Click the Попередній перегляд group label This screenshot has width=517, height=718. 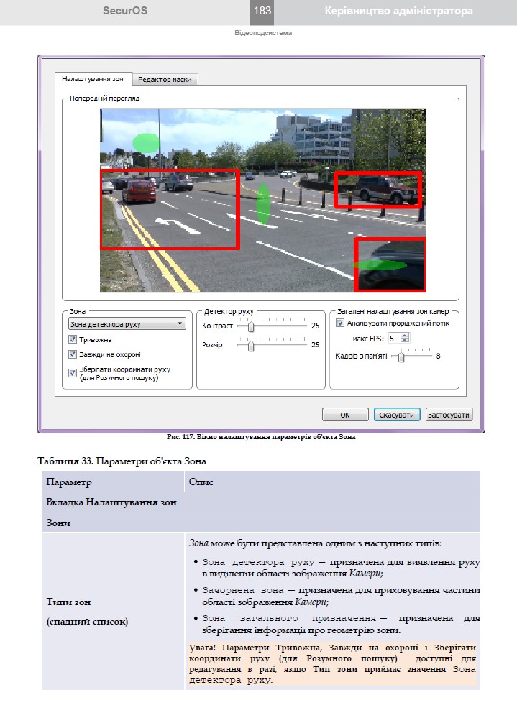tap(104, 98)
